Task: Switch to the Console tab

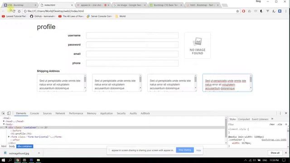Action: 34,113
